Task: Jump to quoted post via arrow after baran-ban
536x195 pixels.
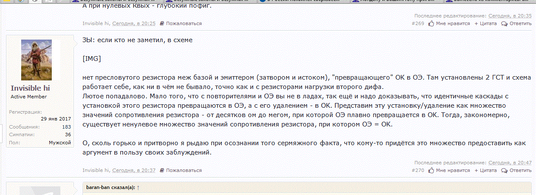Action: point(138,187)
